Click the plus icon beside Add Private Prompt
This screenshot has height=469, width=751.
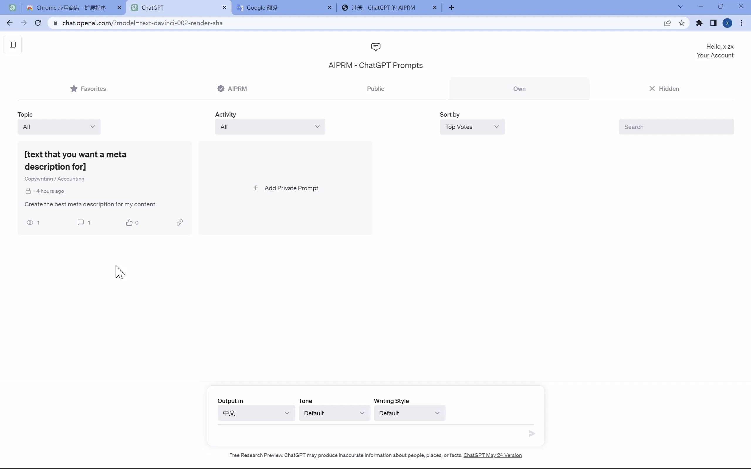256,188
